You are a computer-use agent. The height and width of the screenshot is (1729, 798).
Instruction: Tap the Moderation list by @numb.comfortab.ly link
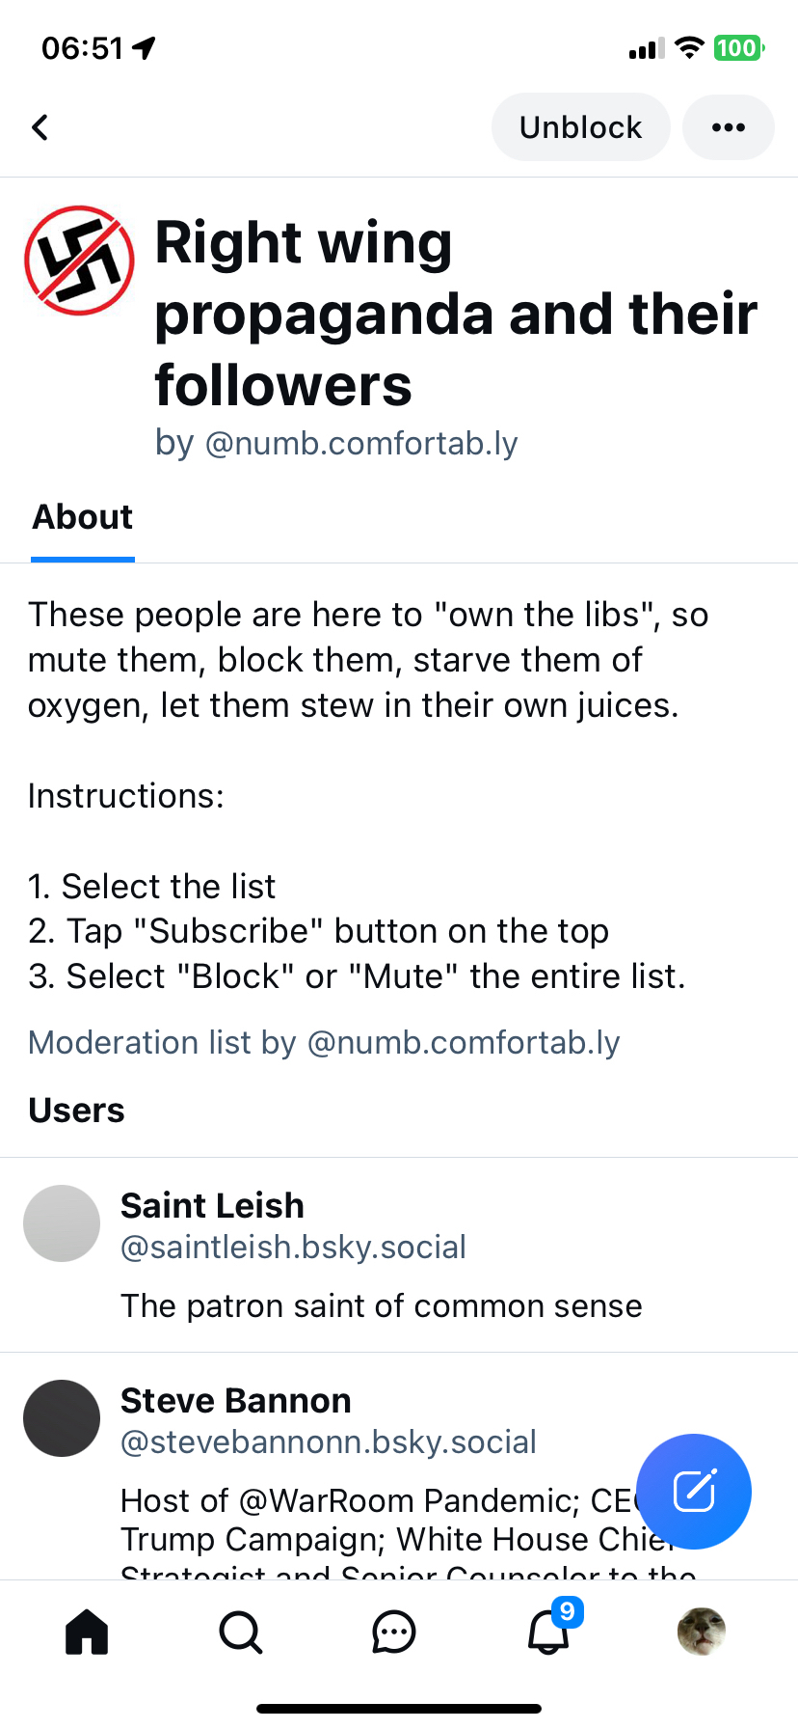coord(324,1042)
